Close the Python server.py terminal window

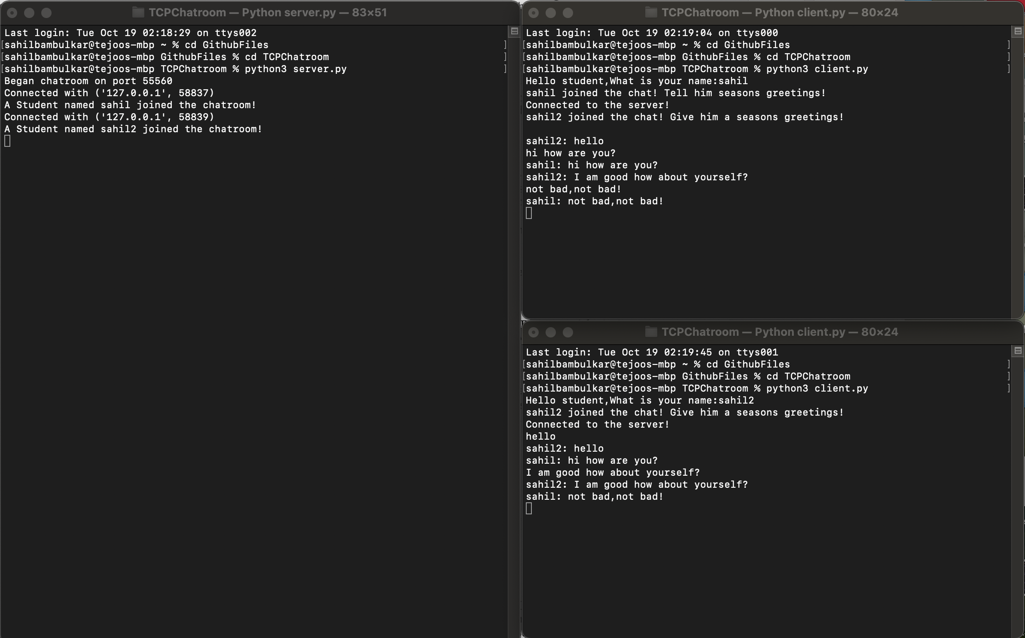(x=12, y=12)
